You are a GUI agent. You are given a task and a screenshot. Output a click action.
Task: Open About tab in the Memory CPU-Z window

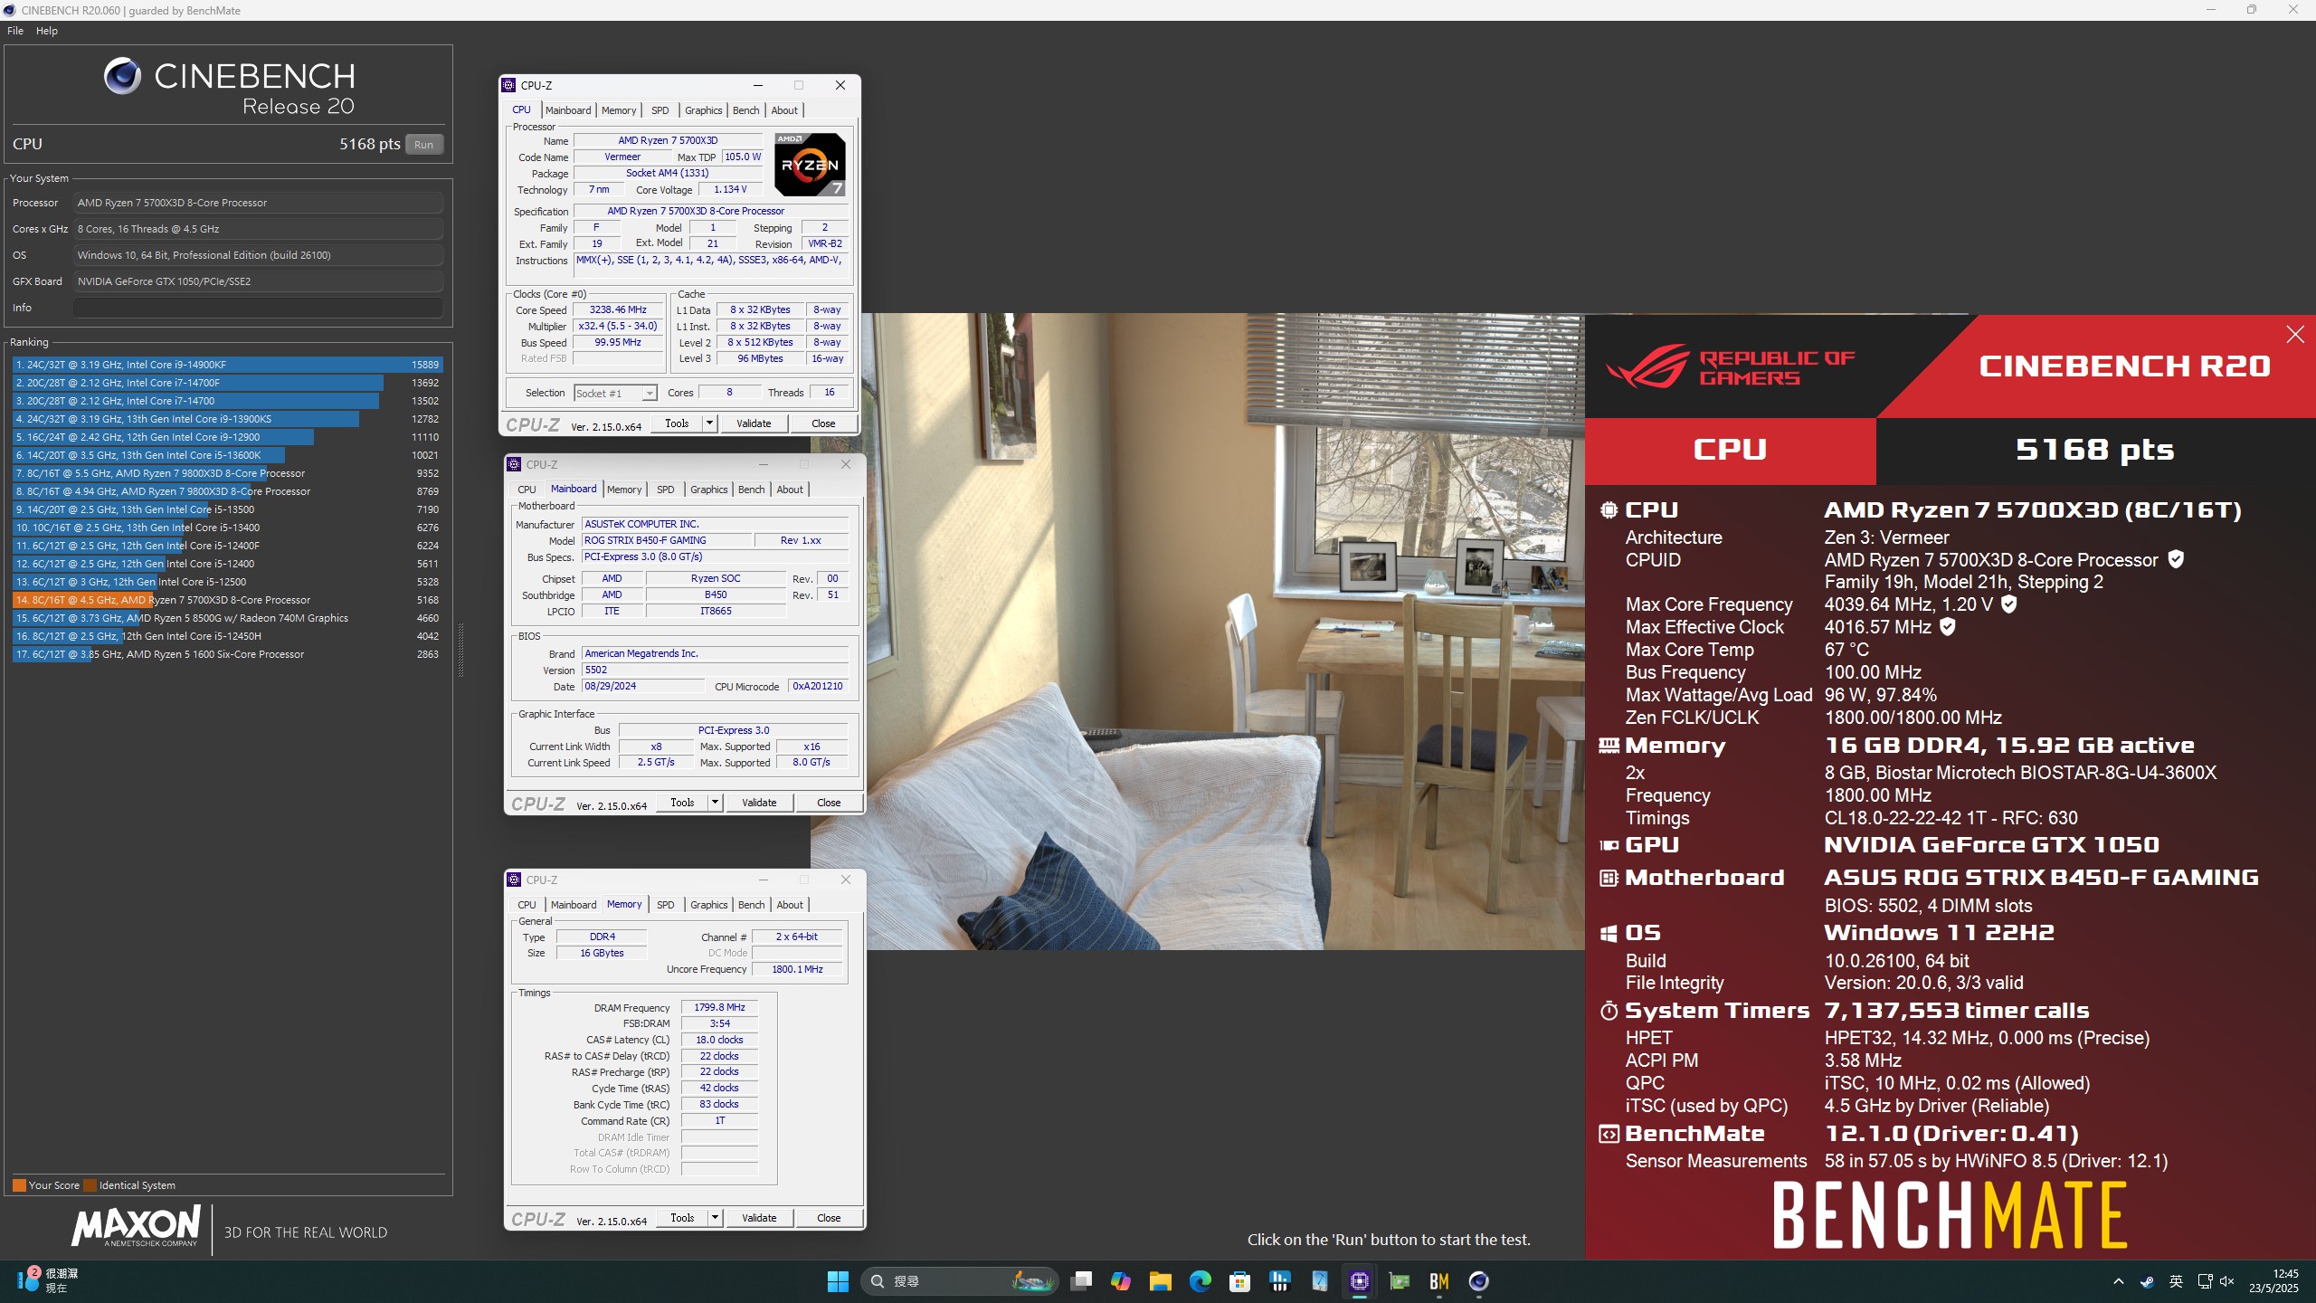[x=790, y=905]
